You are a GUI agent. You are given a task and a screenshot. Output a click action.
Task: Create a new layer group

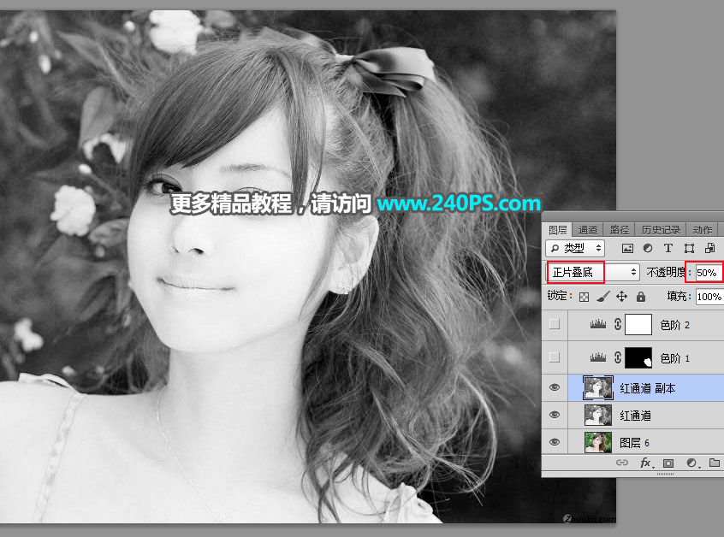pos(715,463)
